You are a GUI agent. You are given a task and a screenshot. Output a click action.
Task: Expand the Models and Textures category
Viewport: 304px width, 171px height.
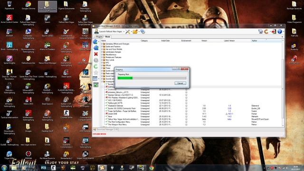coord(102,57)
